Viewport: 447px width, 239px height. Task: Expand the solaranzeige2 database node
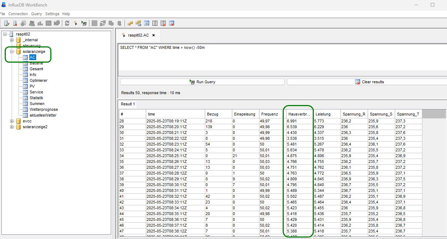pos(12,127)
